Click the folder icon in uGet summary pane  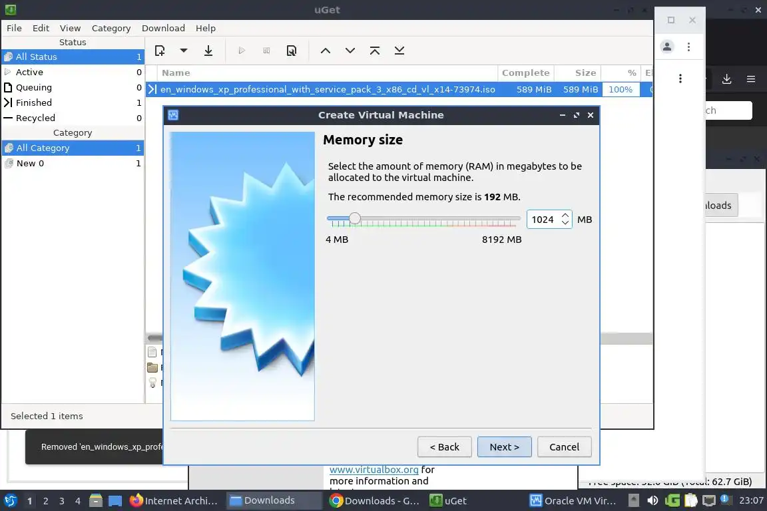[x=152, y=367]
